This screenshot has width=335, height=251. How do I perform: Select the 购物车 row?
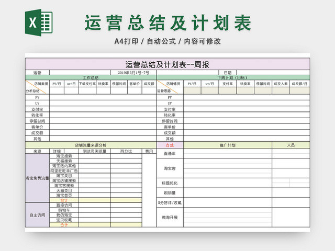point(64,210)
